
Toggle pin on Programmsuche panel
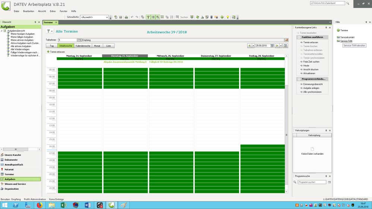326,176
